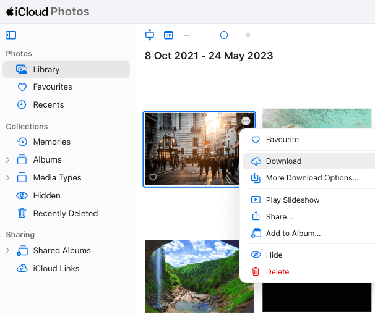Click the ellipsis button on street photo
375x317 pixels.
(x=246, y=121)
